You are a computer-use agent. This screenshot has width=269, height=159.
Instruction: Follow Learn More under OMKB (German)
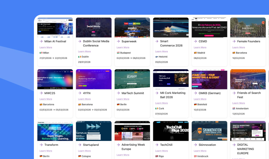click(x=200, y=99)
